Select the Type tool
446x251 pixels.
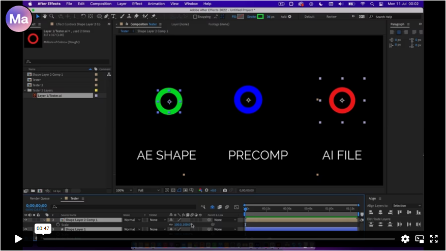click(113, 16)
